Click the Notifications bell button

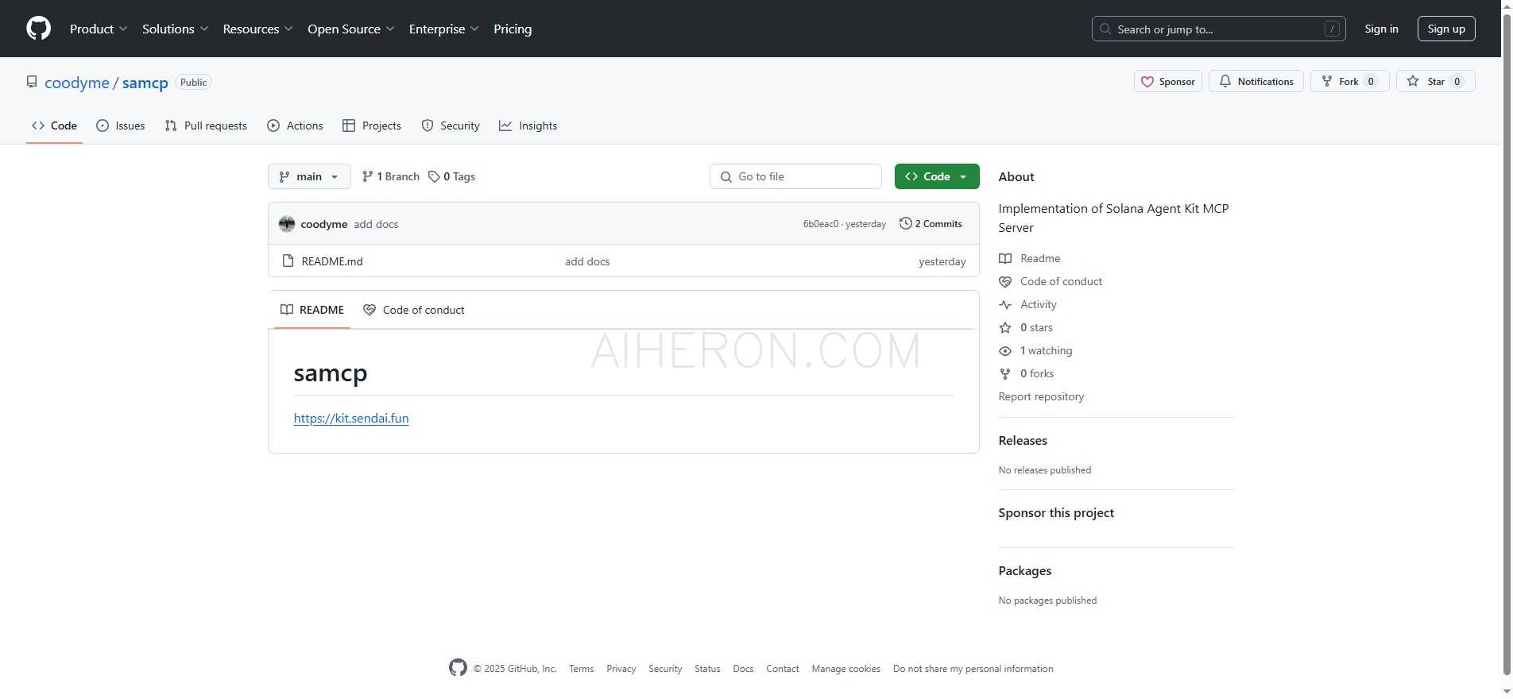tap(1256, 81)
